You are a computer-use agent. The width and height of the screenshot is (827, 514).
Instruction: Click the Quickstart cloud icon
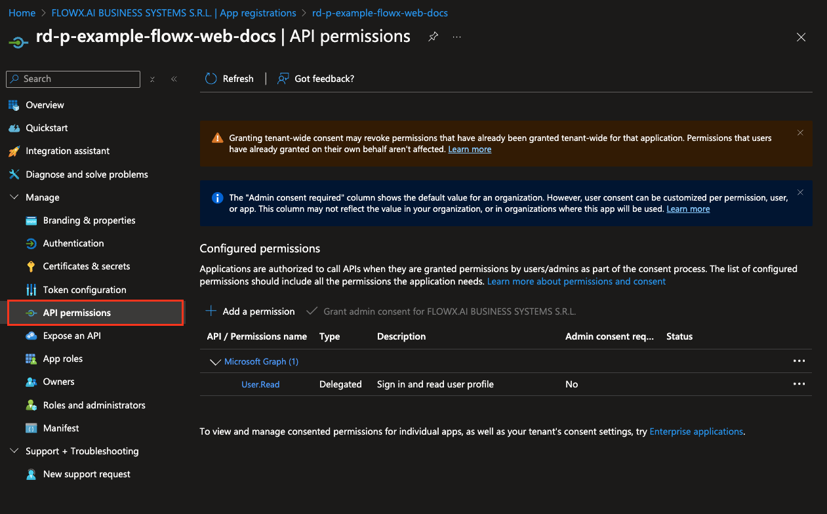14,128
